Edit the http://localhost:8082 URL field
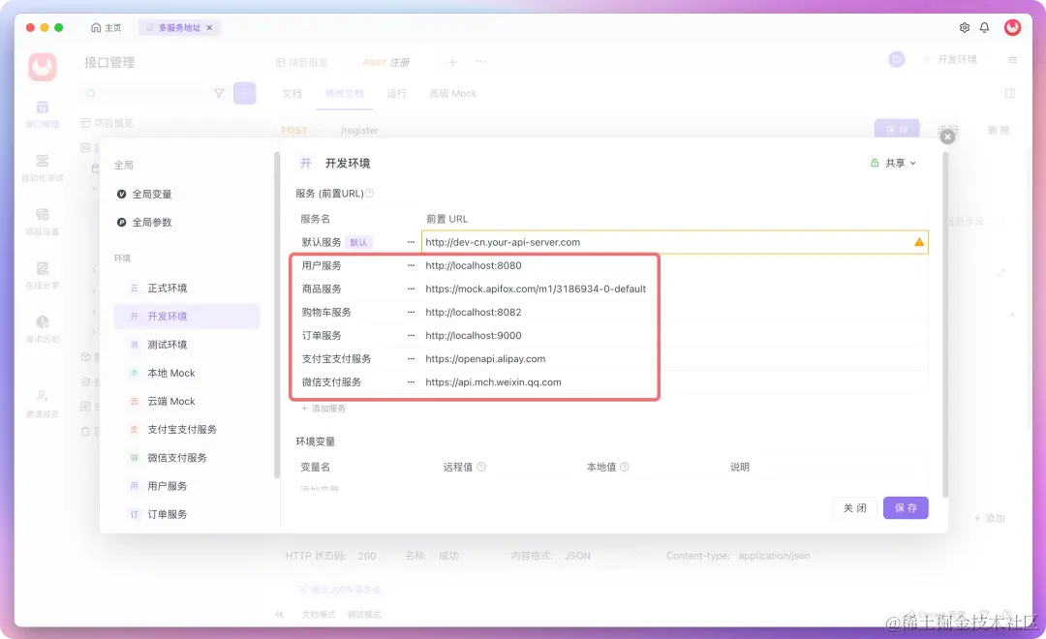This screenshot has height=639, width=1046. tap(674, 312)
